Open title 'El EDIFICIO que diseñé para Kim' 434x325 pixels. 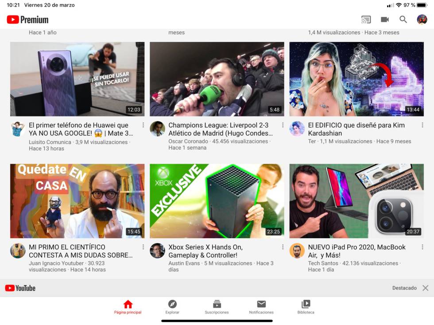point(356,129)
